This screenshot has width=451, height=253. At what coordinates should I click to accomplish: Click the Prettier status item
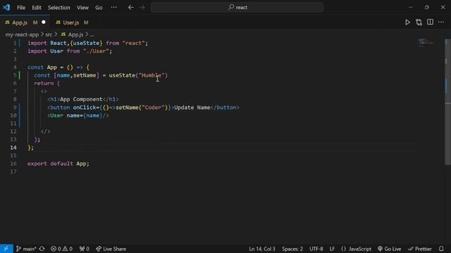click(x=420, y=249)
